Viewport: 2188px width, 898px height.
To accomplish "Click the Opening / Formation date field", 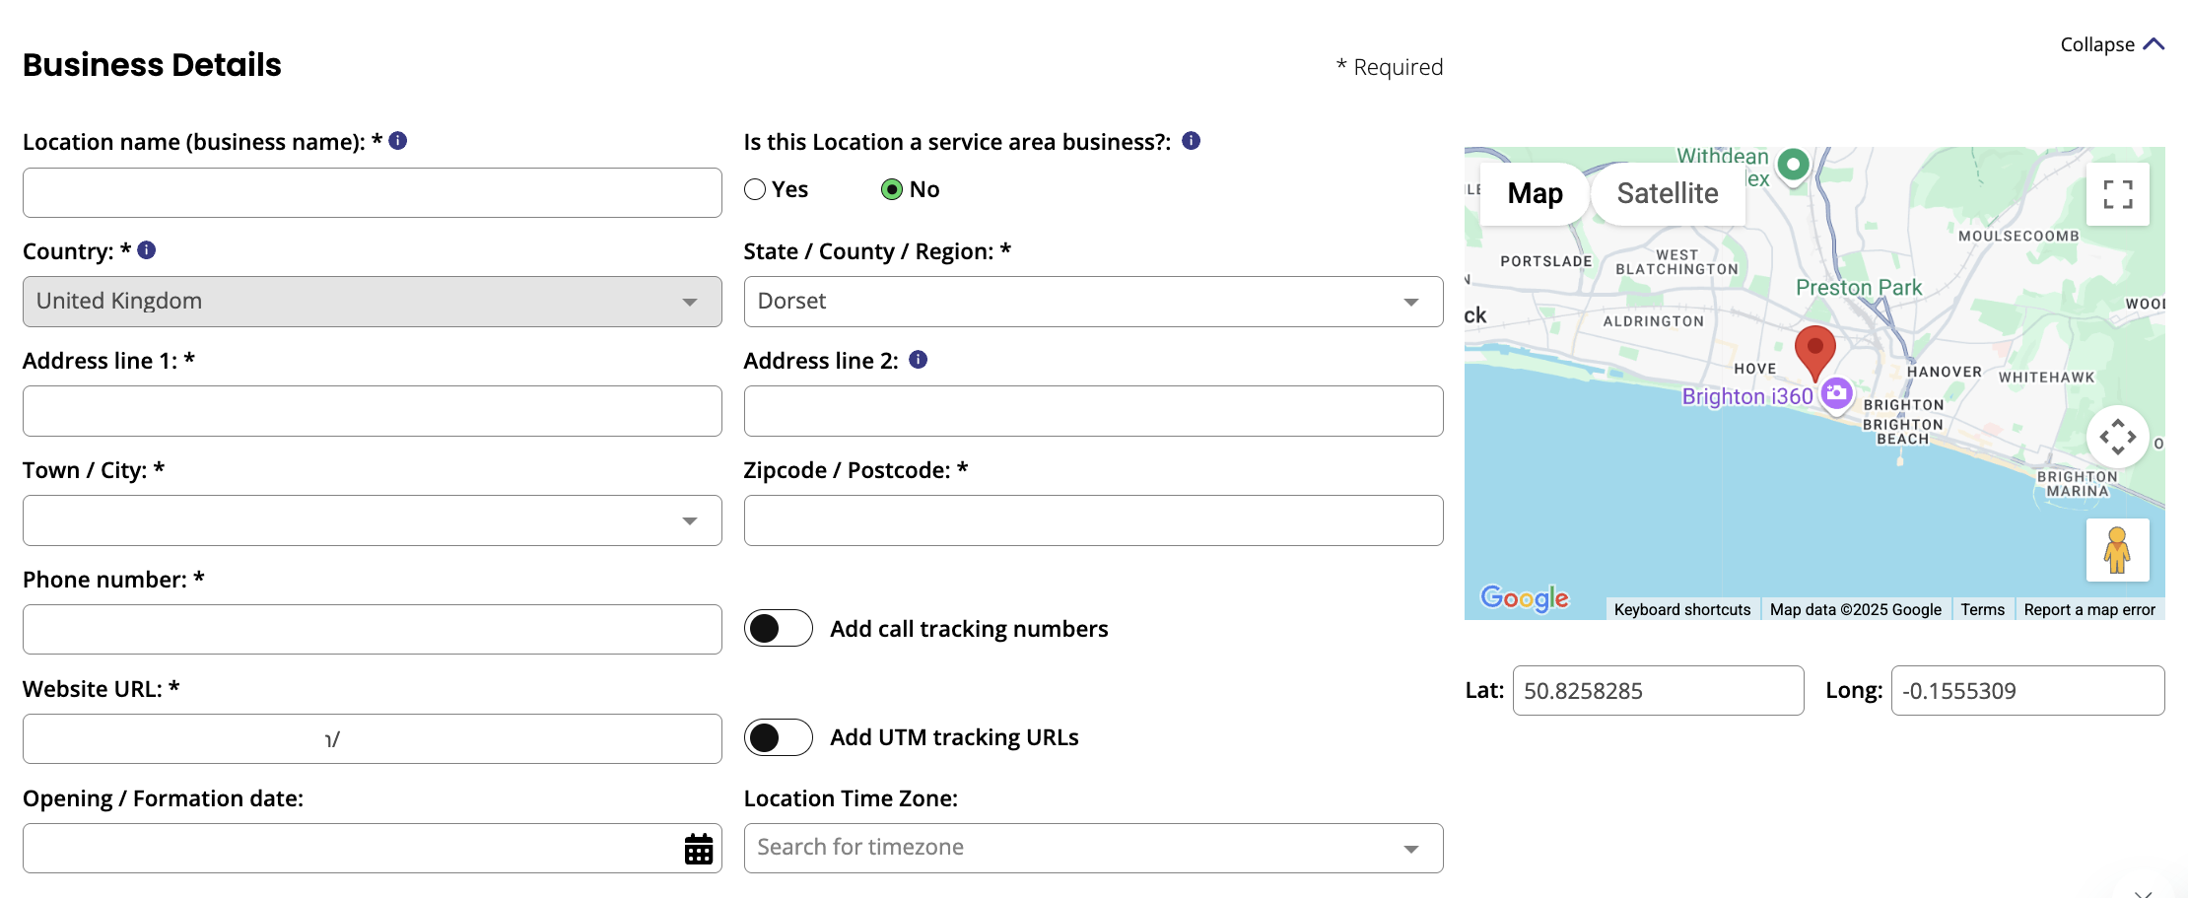I will tap(373, 848).
